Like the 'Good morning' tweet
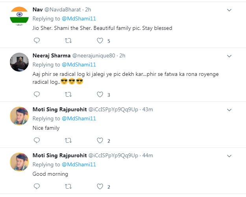The height and width of the screenshot is (197, 246). pyautogui.click(x=100, y=186)
